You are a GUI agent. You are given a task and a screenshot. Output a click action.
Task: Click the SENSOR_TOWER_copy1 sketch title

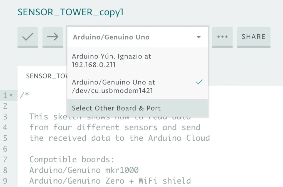coord(71,12)
